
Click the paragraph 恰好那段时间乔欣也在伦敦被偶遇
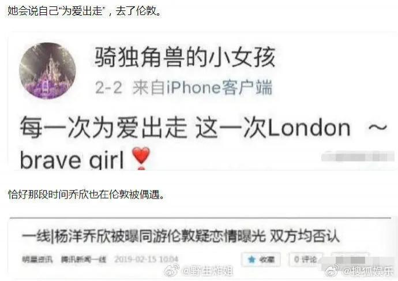point(87,195)
